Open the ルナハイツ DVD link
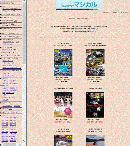Screen dimensions: 130x146 pos(11,109)
